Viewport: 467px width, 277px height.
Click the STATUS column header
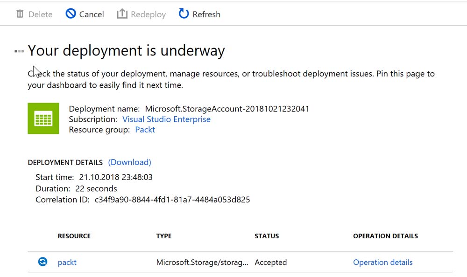tap(267, 236)
